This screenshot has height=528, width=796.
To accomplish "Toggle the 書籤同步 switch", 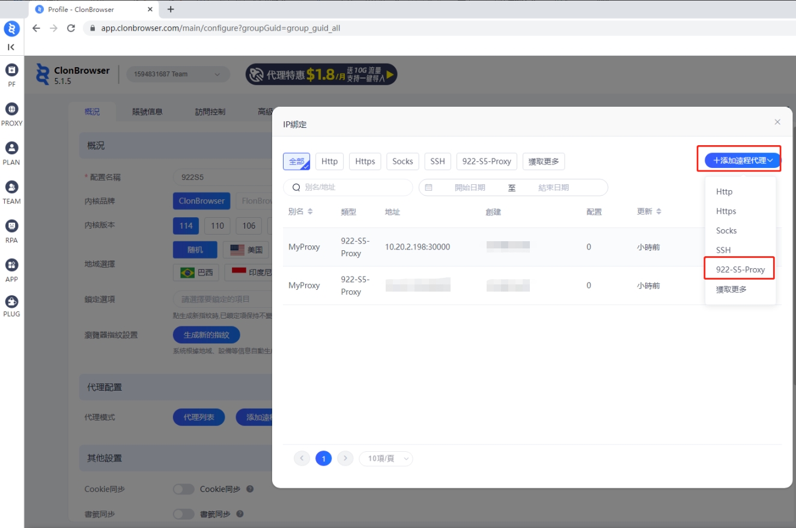I will (183, 514).
